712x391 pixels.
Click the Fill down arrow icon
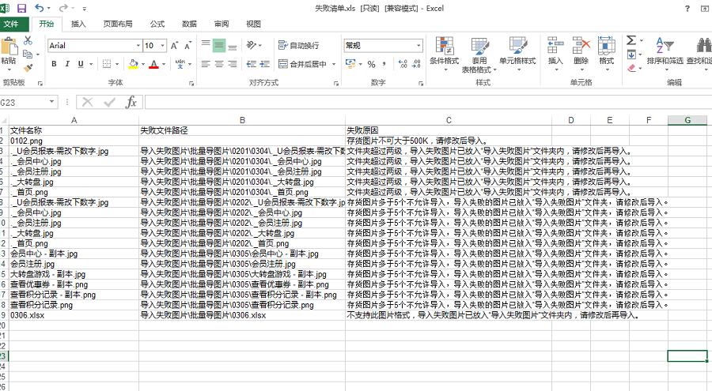point(631,55)
